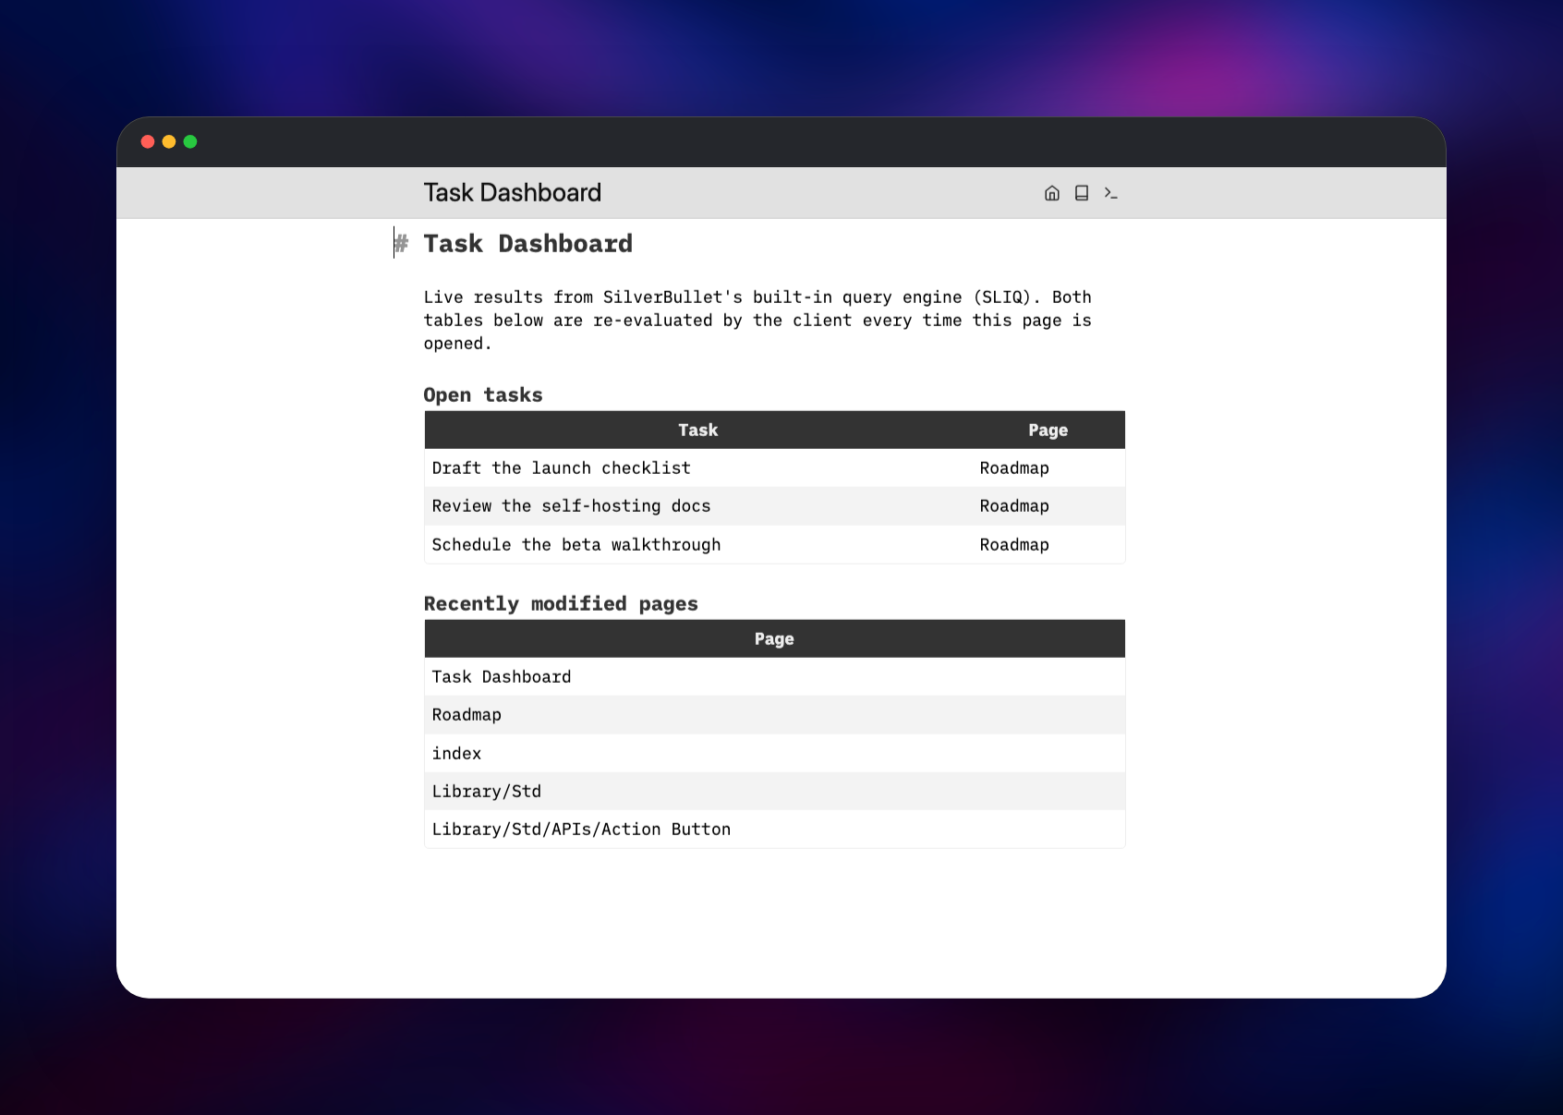Select Library/Std/APIs/Action Button row

pyautogui.click(x=774, y=830)
